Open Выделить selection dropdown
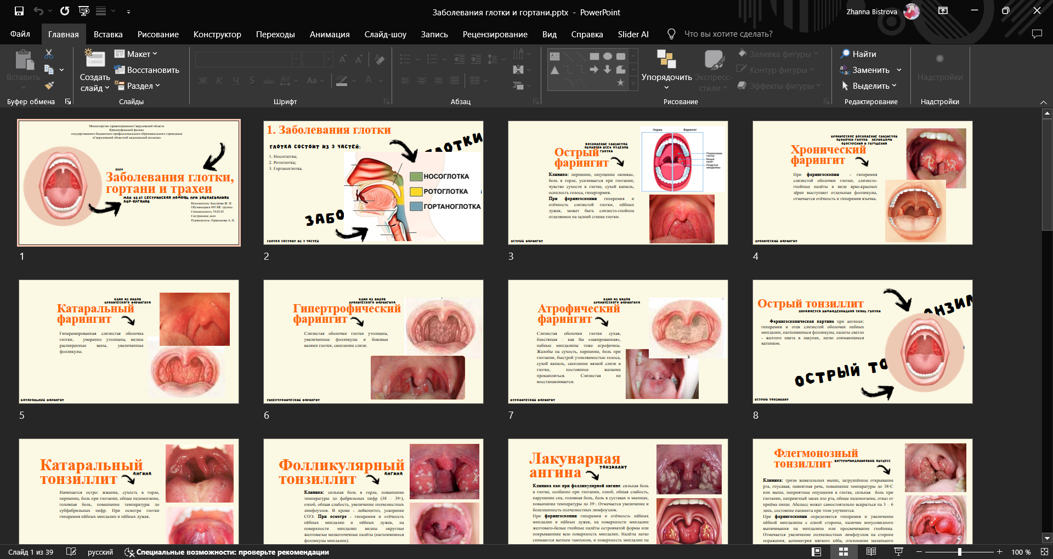The width and height of the screenshot is (1053, 559). pyautogui.click(x=869, y=85)
